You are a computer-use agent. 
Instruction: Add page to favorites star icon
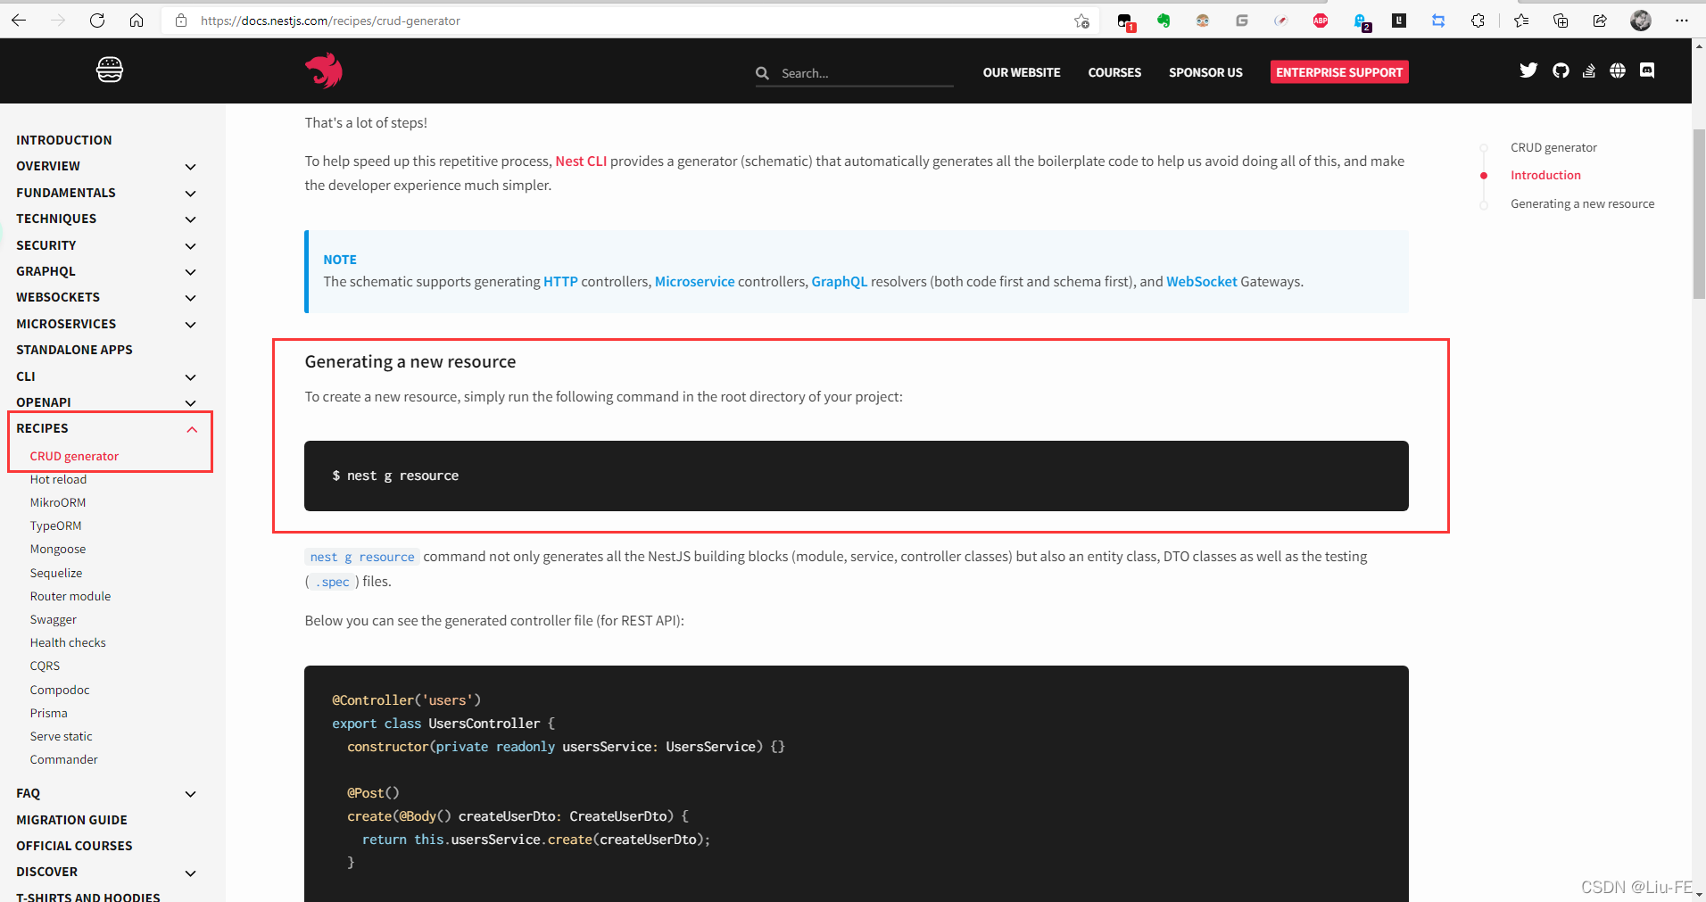click(x=1081, y=21)
